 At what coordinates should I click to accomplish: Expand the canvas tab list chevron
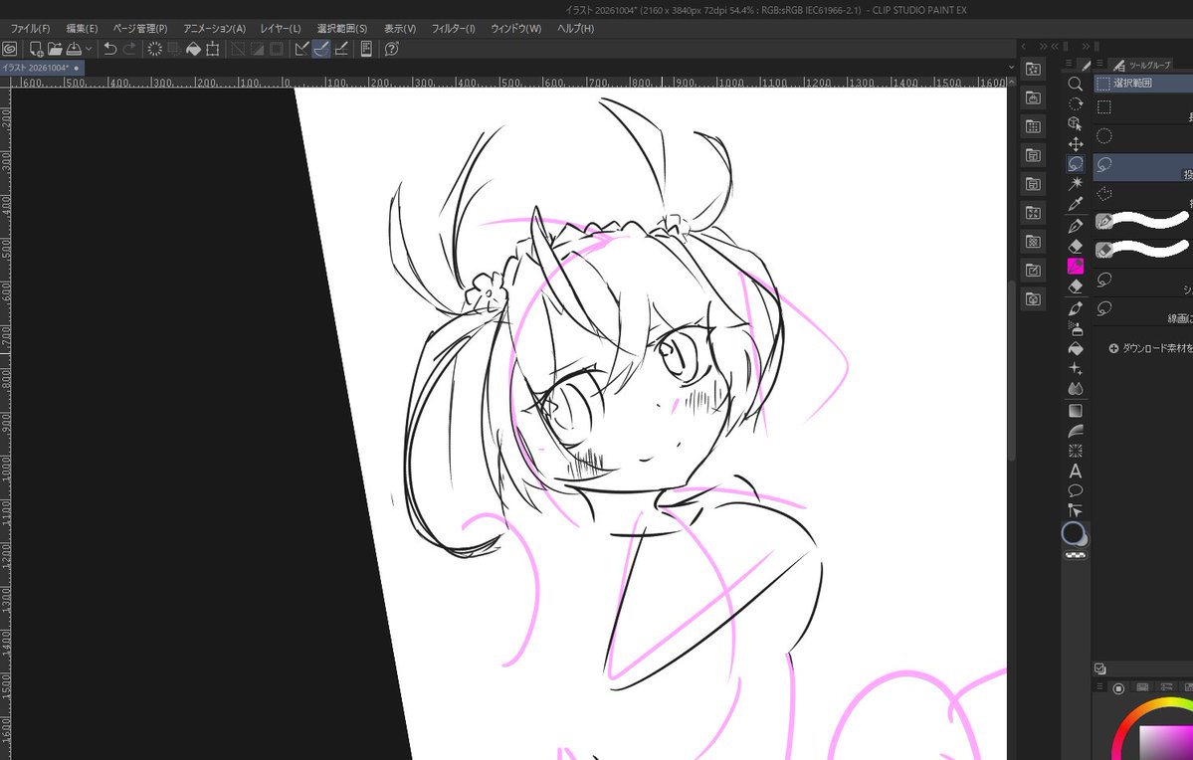(1011, 68)
